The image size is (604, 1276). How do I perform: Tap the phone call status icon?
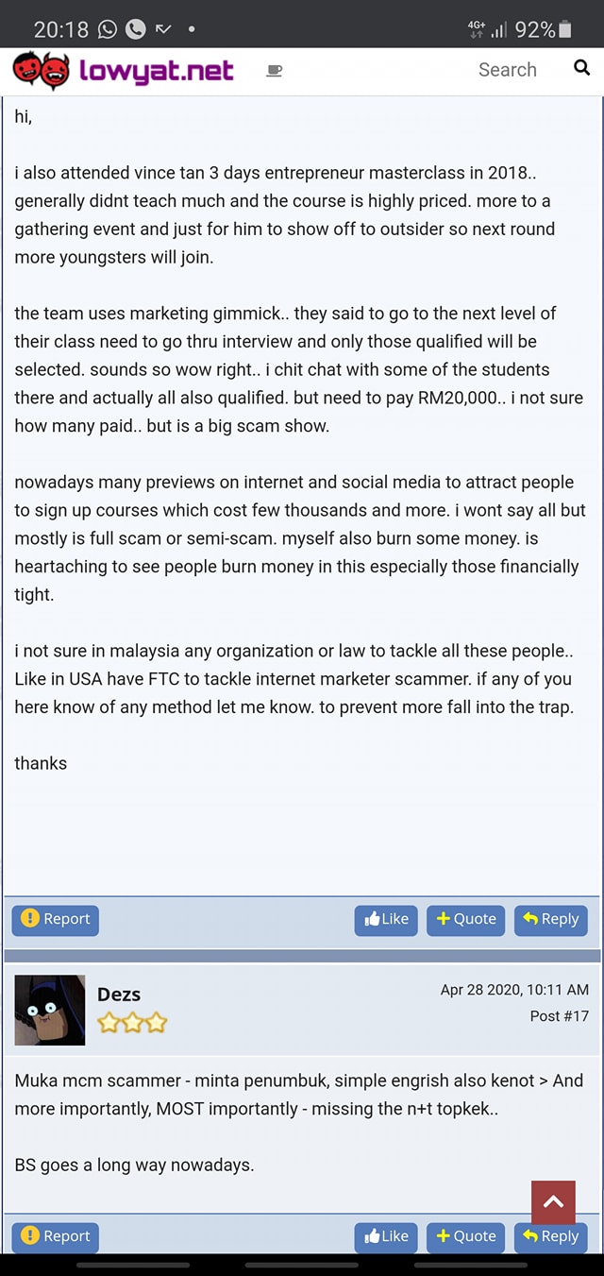tap(136, 29)
